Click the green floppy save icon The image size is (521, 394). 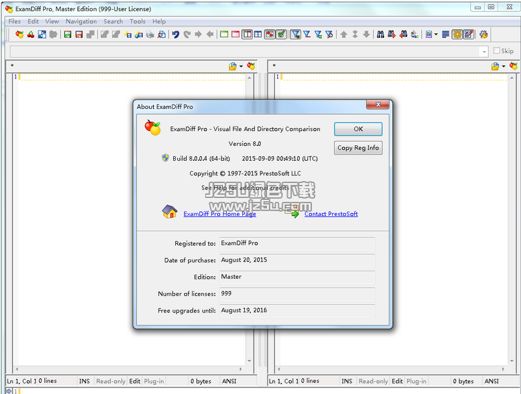(68, 35)
